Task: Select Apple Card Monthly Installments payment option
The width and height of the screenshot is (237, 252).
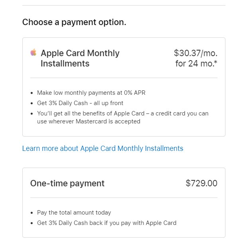Action: pos(124,87)
